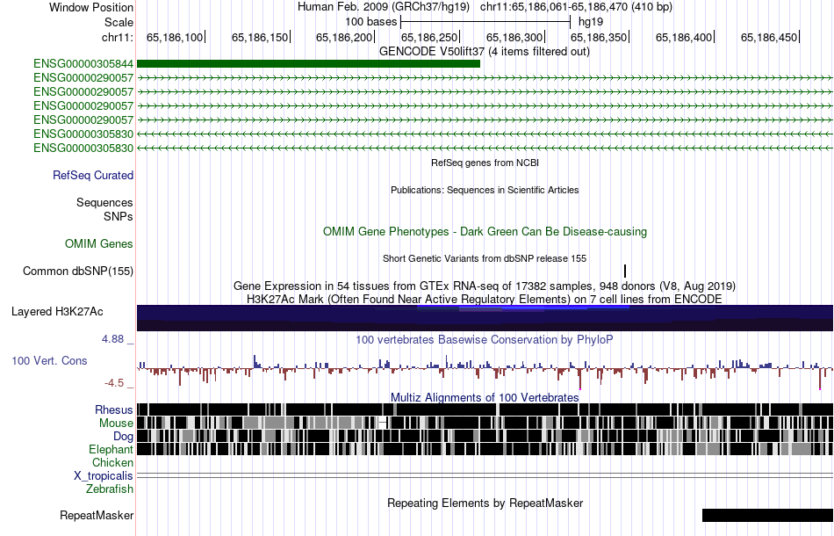Viewport: 834px width, 536px height.
Task: Click the solid green ENSG00000305844 exon bar
Action: pos(308,64)
